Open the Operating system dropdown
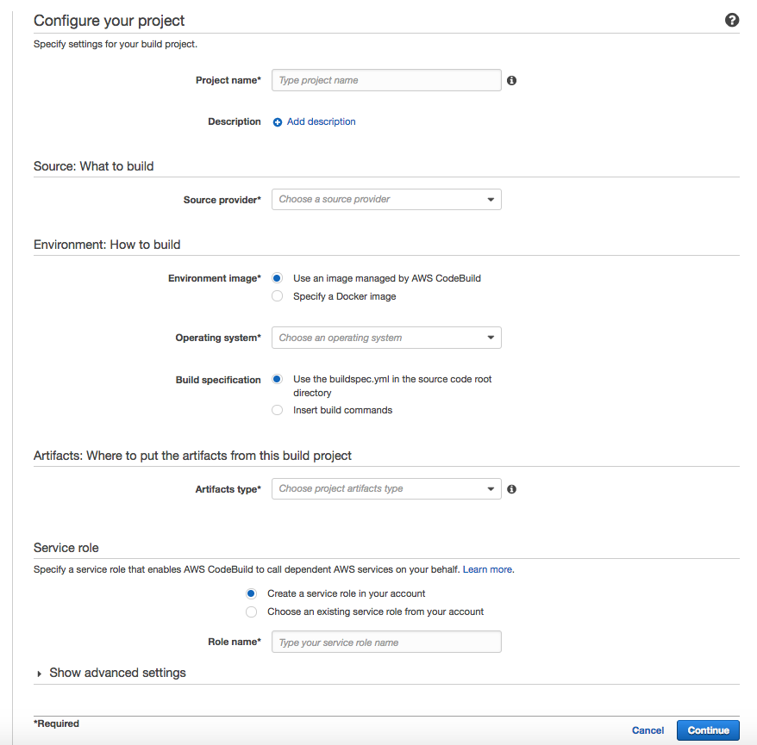 point(386,338)
